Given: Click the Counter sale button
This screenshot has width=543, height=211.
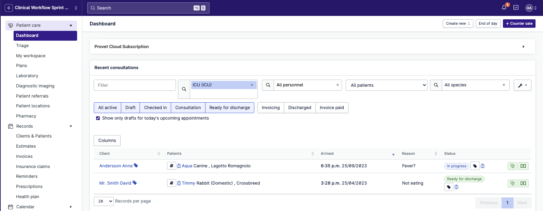Looking at the screenshot, I should (x=519, y=24).
